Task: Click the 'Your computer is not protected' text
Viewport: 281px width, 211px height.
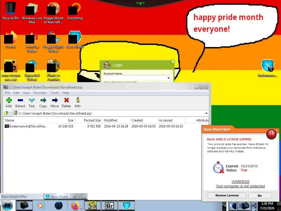Action: 240,186
